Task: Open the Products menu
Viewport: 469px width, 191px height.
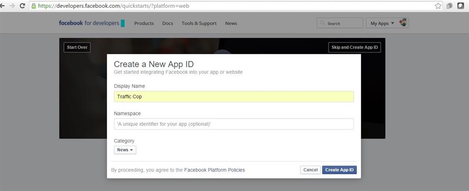Action: tap(144, 23)
